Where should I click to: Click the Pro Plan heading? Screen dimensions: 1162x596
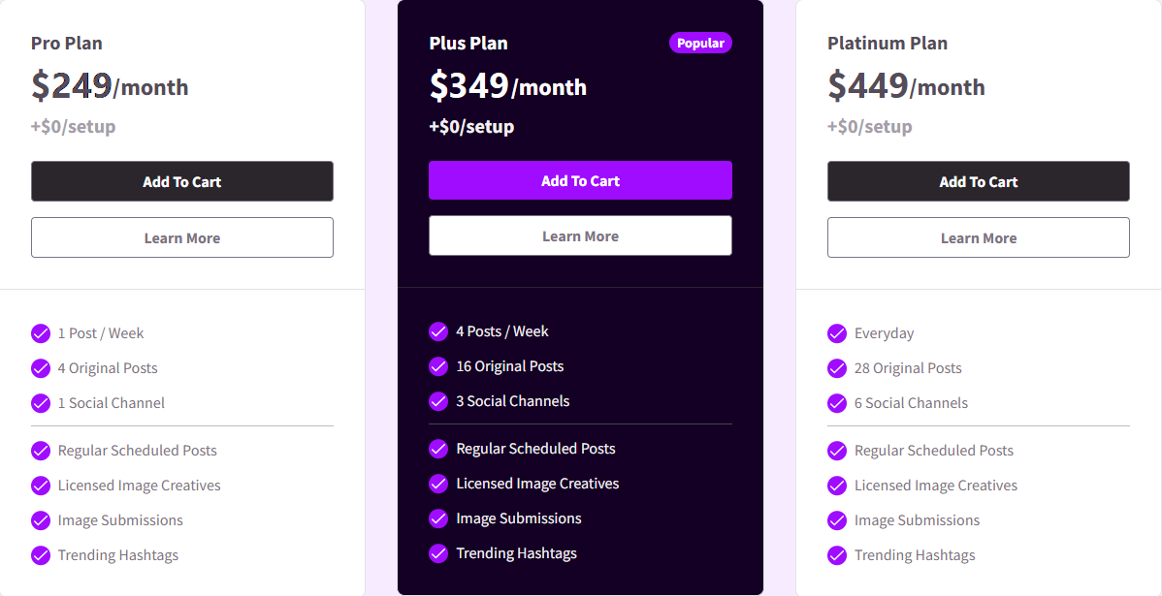click(x=67, y=43)
